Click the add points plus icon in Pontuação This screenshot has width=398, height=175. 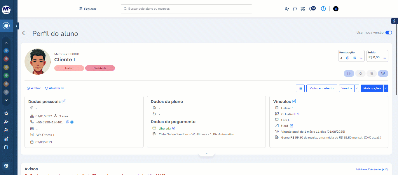348,58
